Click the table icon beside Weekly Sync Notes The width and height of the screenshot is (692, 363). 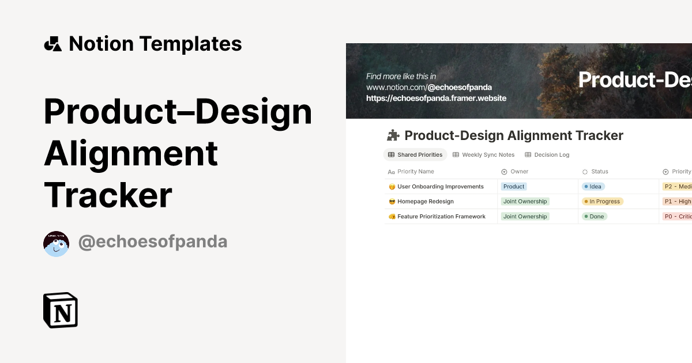pos(455,154)
